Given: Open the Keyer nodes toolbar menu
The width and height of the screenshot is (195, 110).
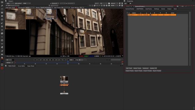Looking at the screenshot, I should coord(2,23).
